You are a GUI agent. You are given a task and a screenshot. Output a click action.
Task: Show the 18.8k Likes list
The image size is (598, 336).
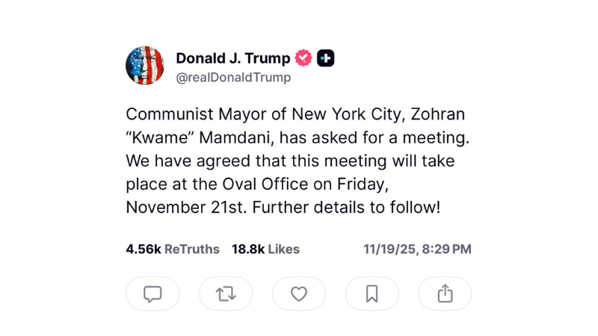click(265, 249)
